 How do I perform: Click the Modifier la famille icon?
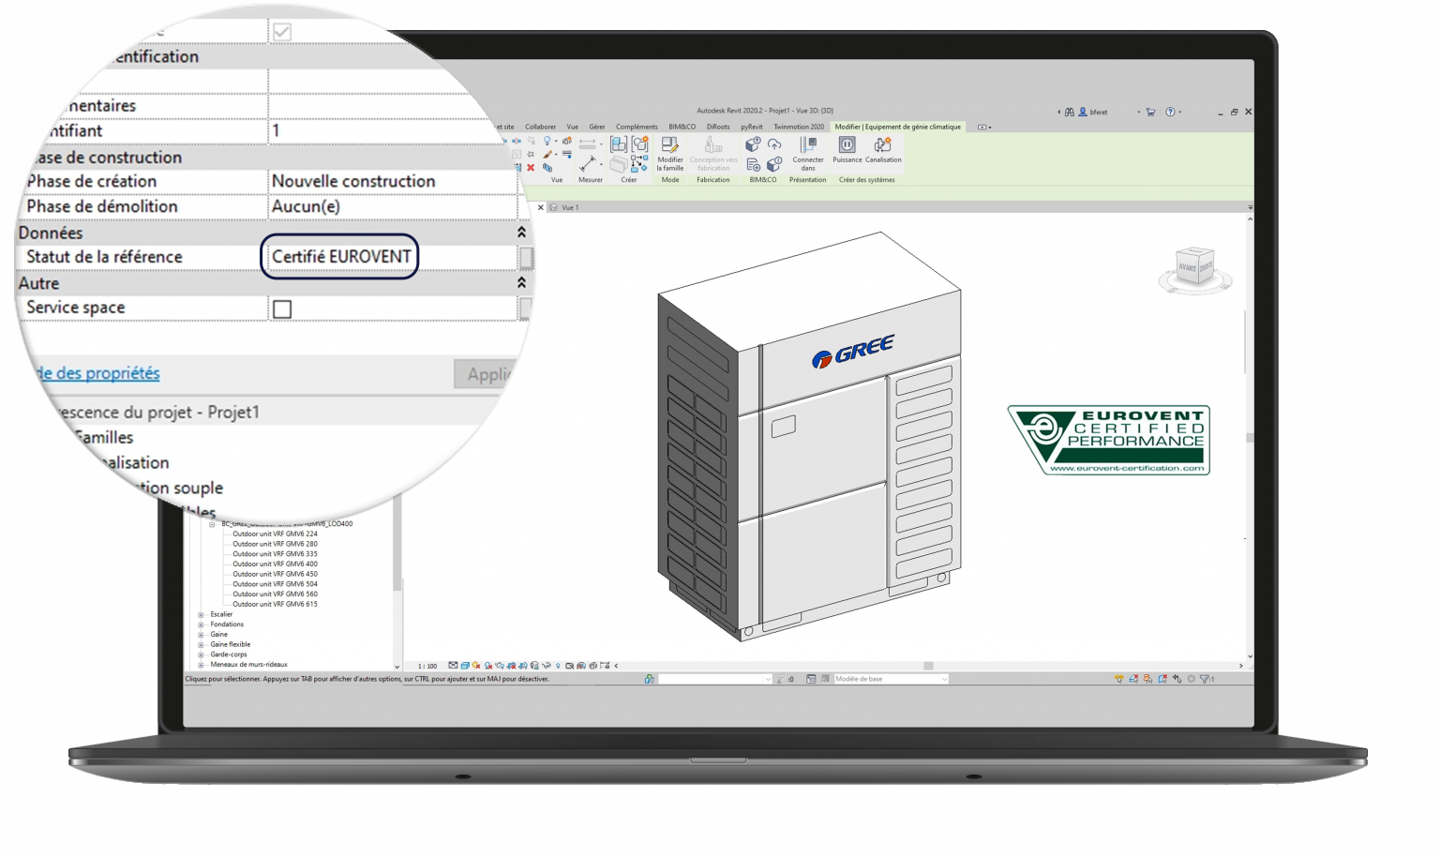[x=669, y=152]
